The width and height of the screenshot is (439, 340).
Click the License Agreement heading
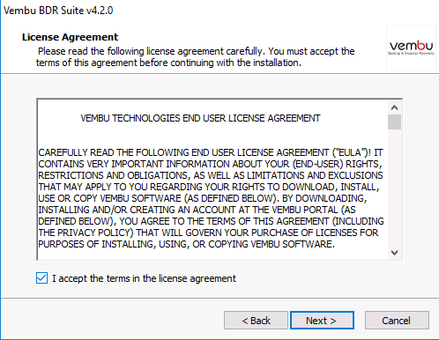click(70, 37)
